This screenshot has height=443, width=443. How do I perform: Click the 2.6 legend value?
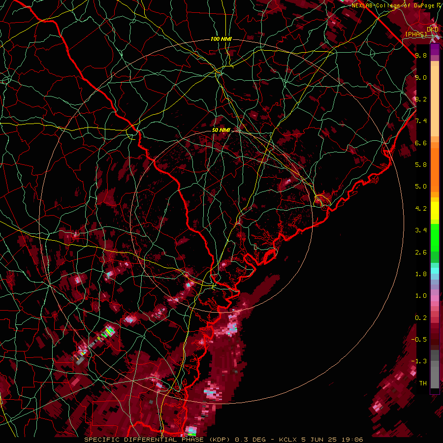click(x=421, y=253)
